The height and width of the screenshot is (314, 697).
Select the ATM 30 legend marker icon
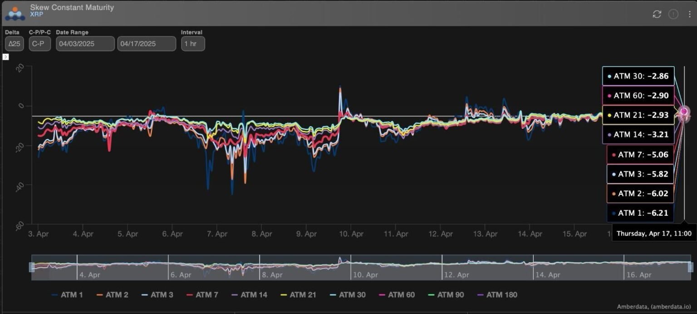coord(332,295)
